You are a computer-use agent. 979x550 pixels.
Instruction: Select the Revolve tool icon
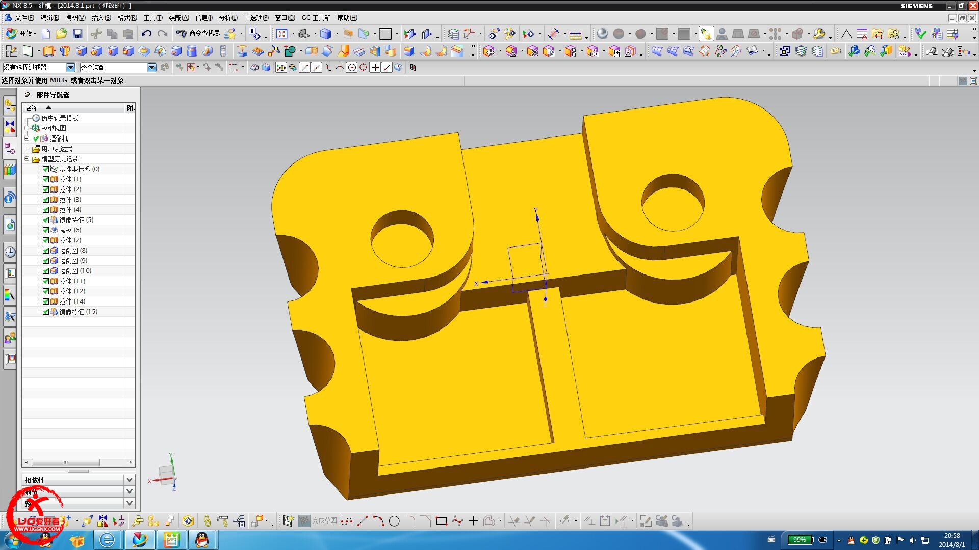65,51
